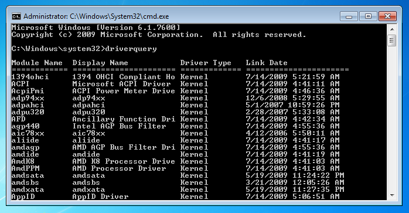Click the 'Display Name' column header
The height and width of the screenshot is (213, 409).
click(x=100, y=63)
